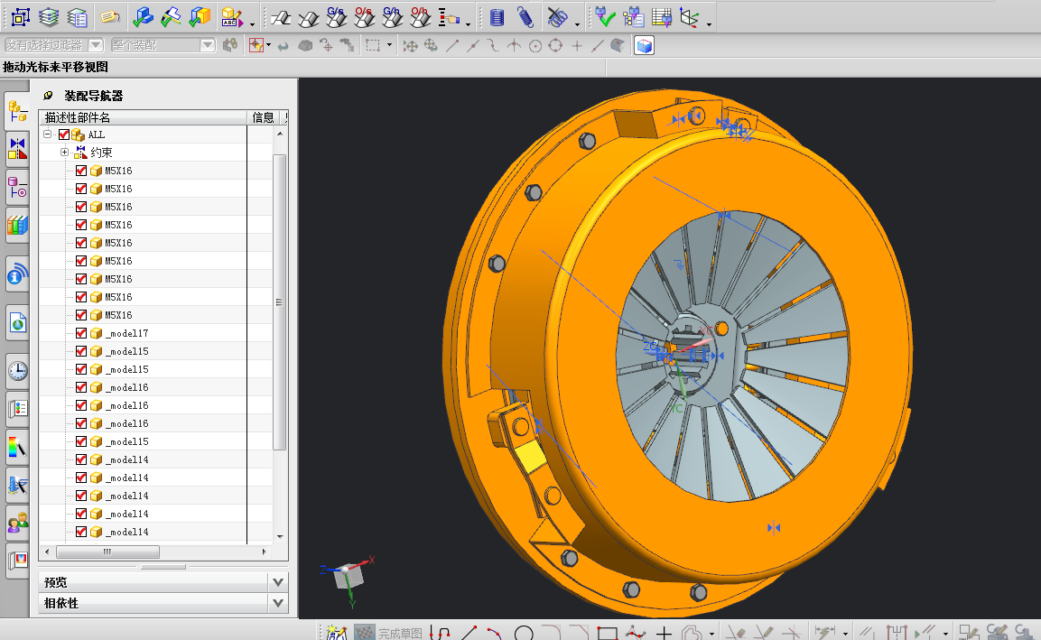Open the Constraint Navigator sidebar tab
Screen dimensions: 1041x640
click(x=17, y=148)
